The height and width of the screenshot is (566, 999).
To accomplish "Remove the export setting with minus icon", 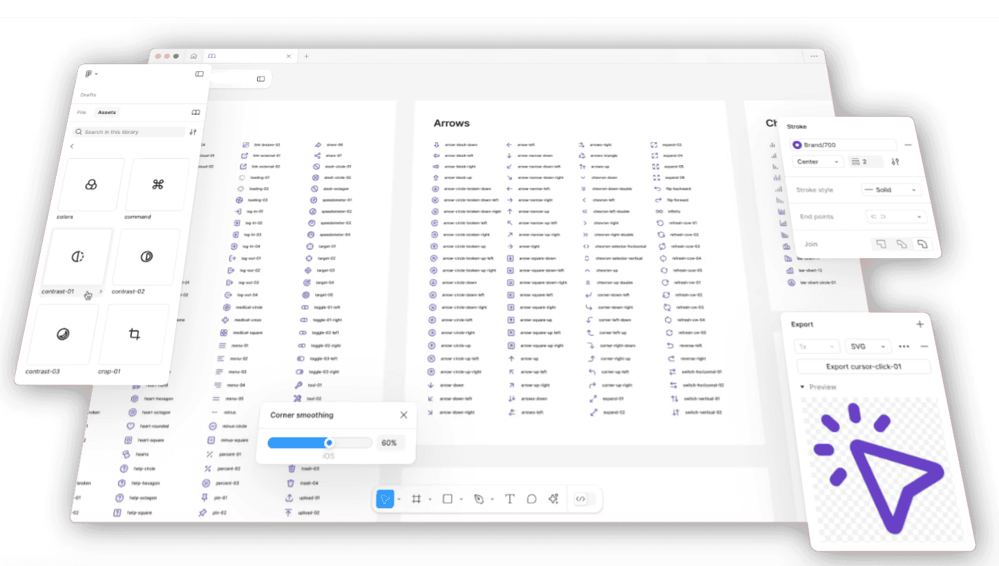I will [924, 347].
